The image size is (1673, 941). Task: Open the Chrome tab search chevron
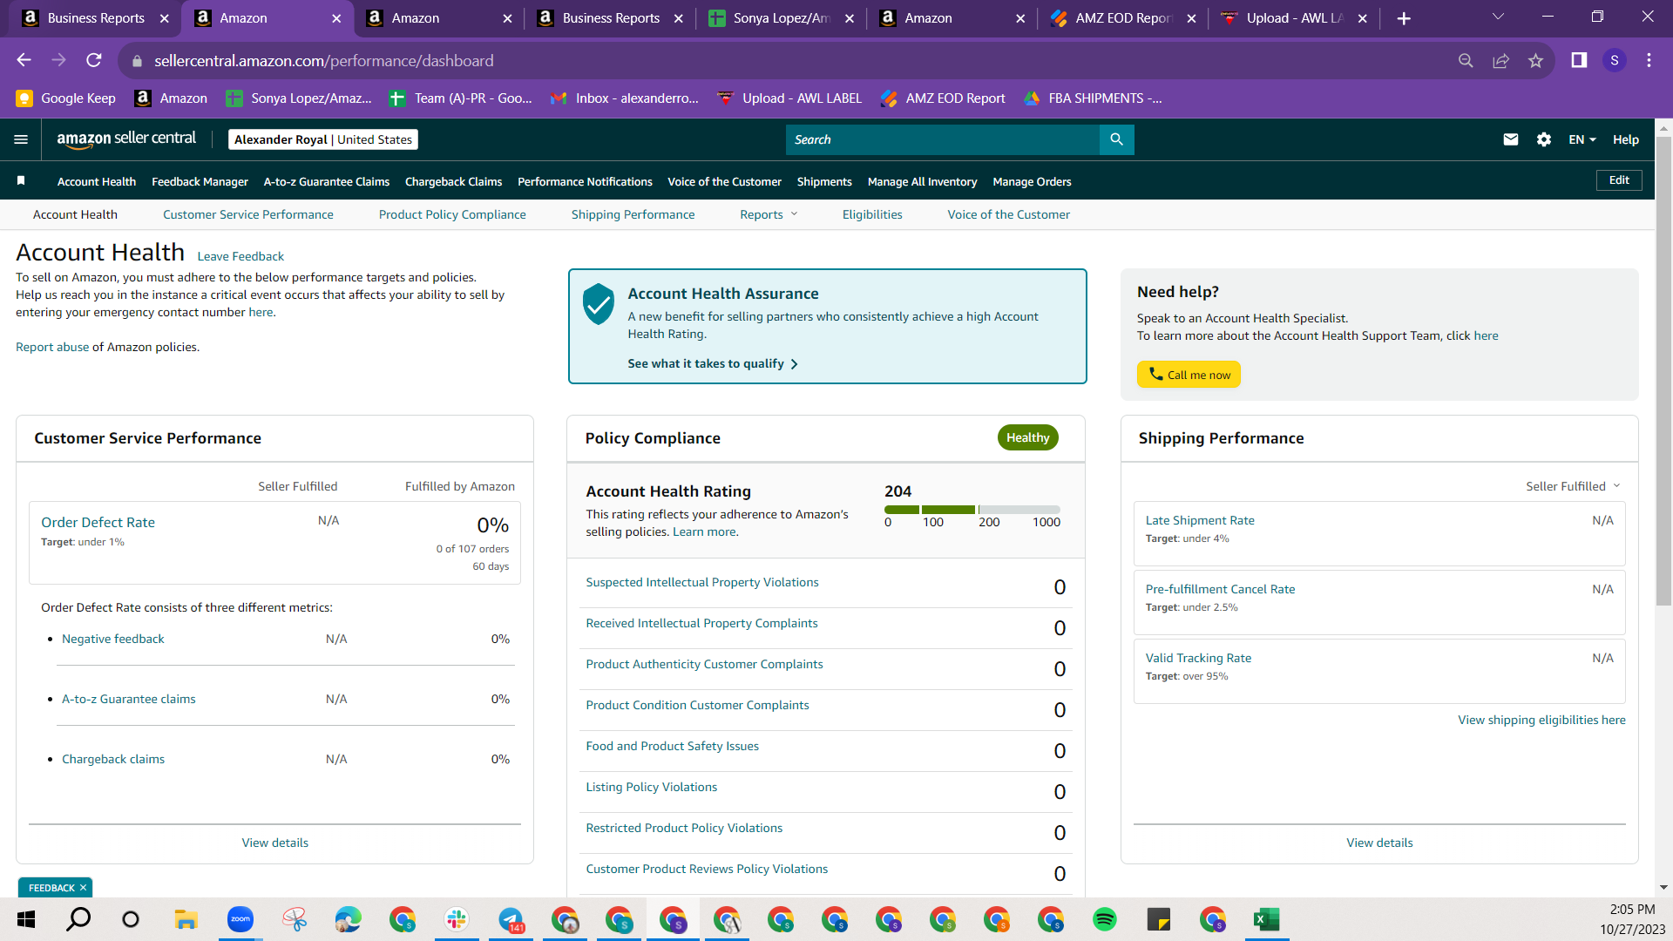[1498, 17]
